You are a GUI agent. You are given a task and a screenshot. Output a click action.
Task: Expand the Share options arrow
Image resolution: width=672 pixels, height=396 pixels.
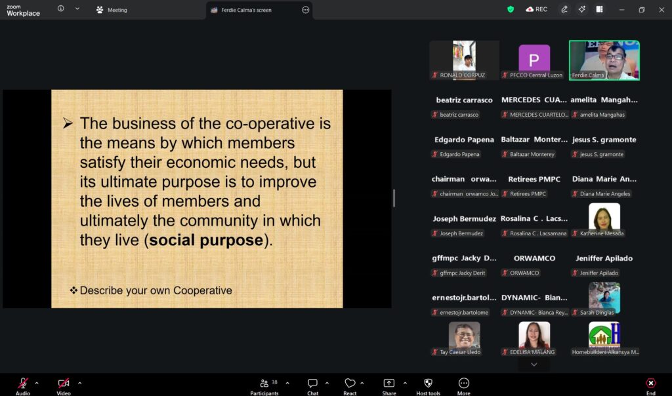pyautogui.click(x=405, y=383)
